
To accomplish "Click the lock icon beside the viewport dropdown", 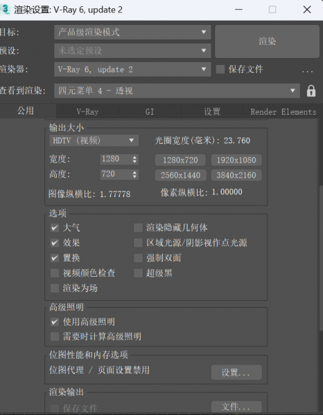I will click(x=311, y=91).
